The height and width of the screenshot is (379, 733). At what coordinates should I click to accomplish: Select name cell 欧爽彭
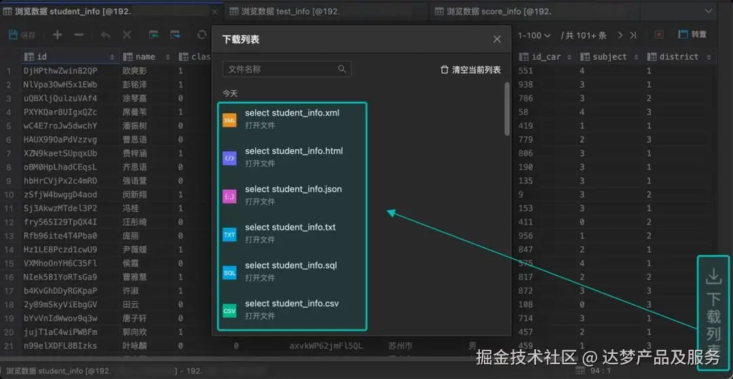tap(134, 71)
